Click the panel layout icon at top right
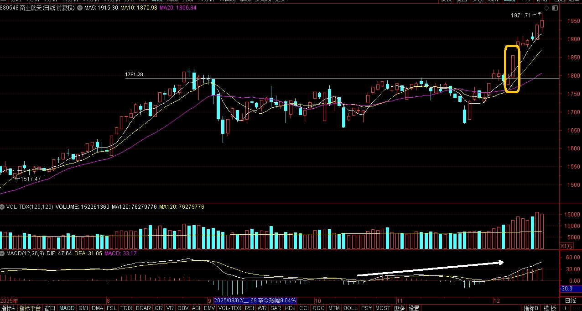 coord(554,8)
